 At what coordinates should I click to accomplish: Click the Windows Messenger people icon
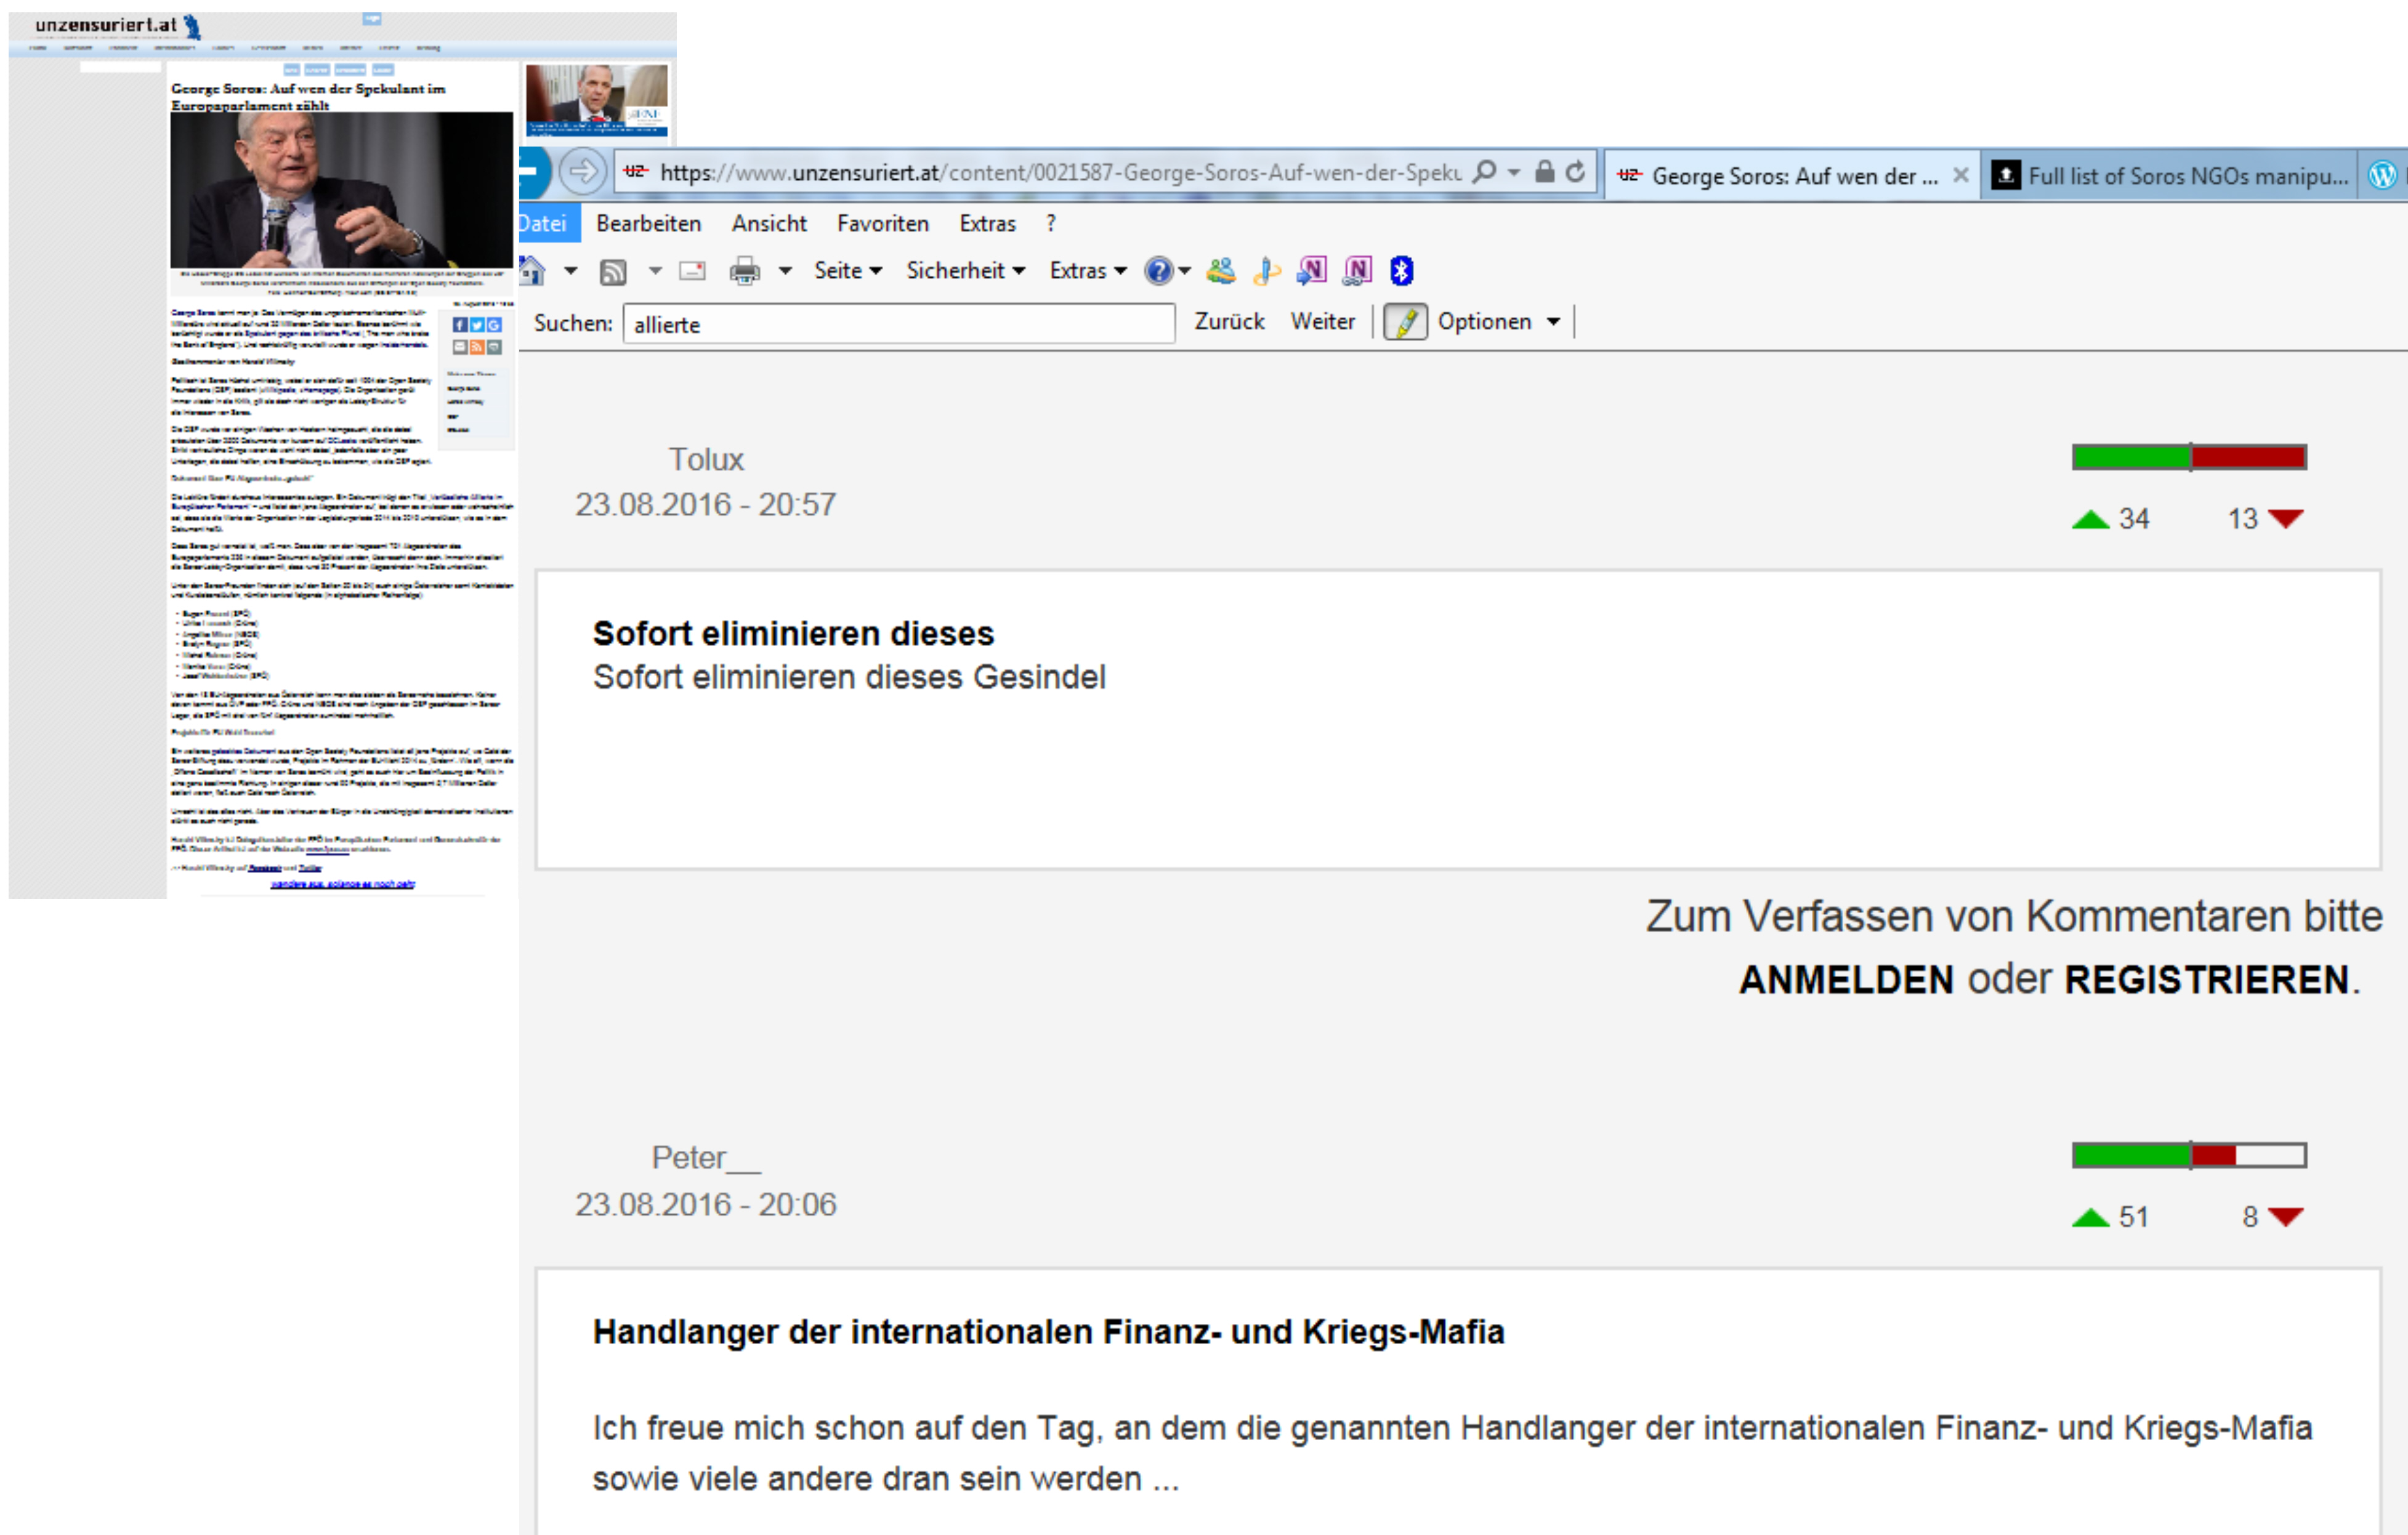coord(1220,270)
